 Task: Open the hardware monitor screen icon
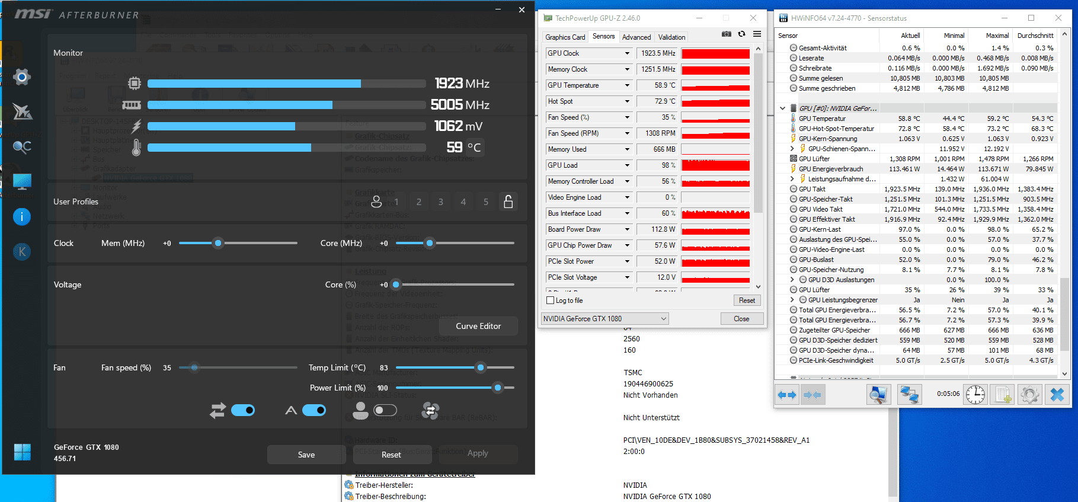click(x=22, y=181)
